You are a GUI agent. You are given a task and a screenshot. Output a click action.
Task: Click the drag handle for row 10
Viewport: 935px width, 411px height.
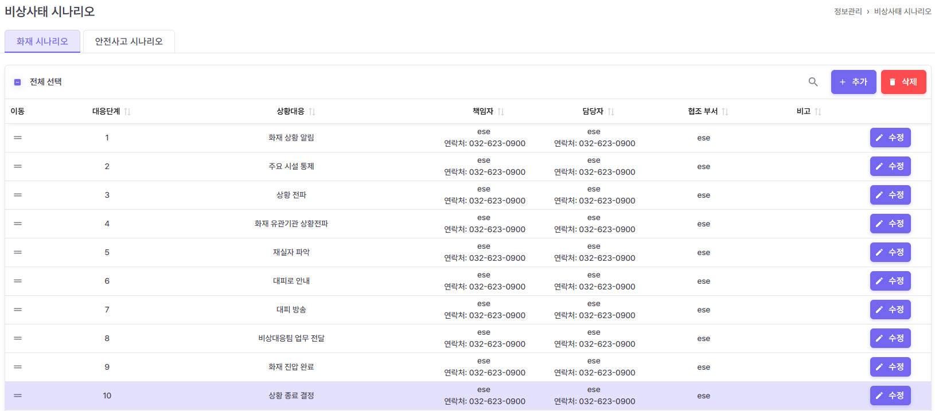point(18,396)
